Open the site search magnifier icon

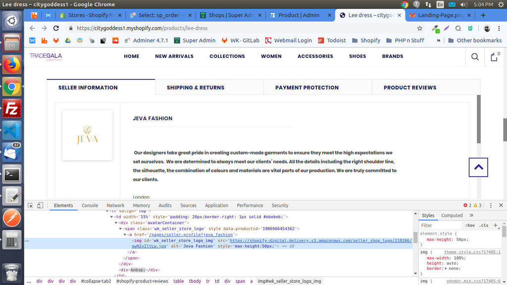coord(475,57)
